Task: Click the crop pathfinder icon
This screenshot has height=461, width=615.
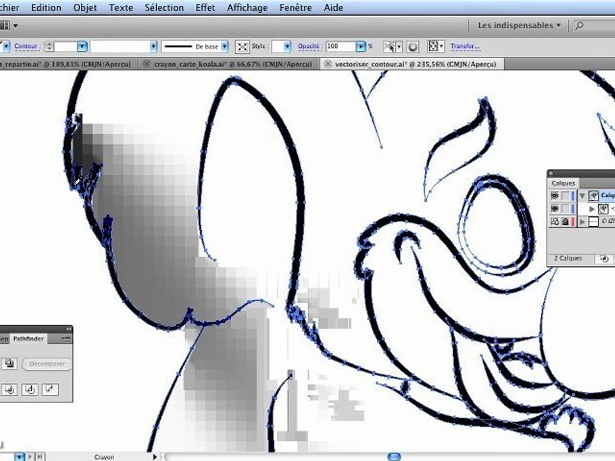Action: 10,390
